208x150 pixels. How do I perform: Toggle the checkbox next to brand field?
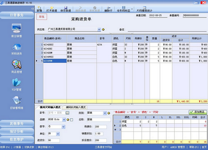click(72, 120)
